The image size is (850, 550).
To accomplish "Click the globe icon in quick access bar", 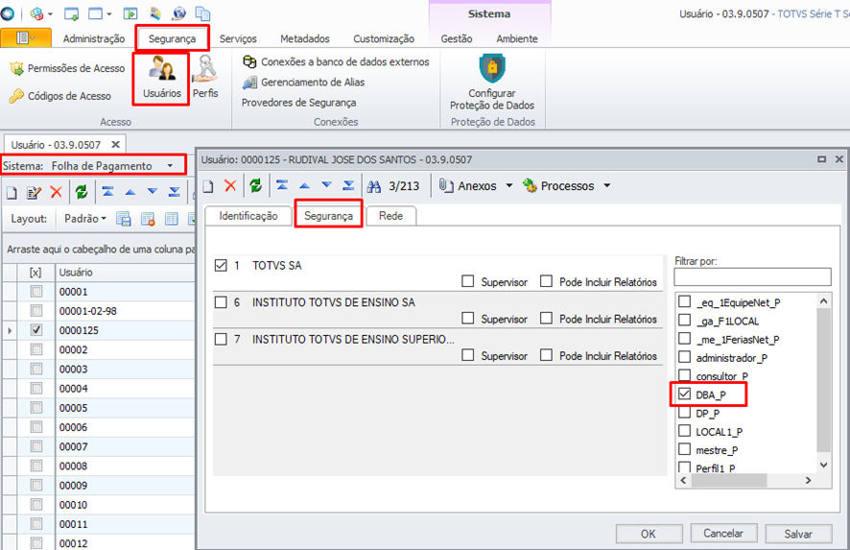I will pos(178,13).
